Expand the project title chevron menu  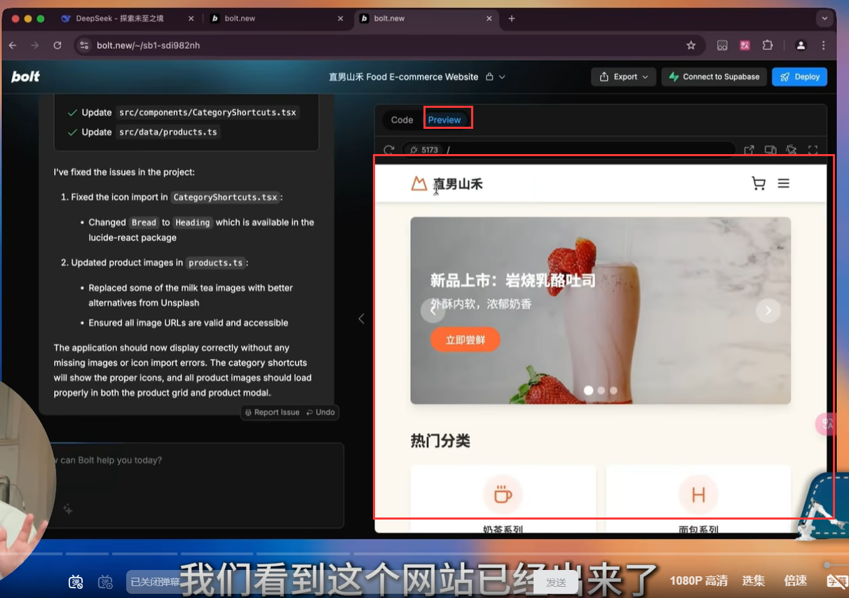[x=502, y=77]
